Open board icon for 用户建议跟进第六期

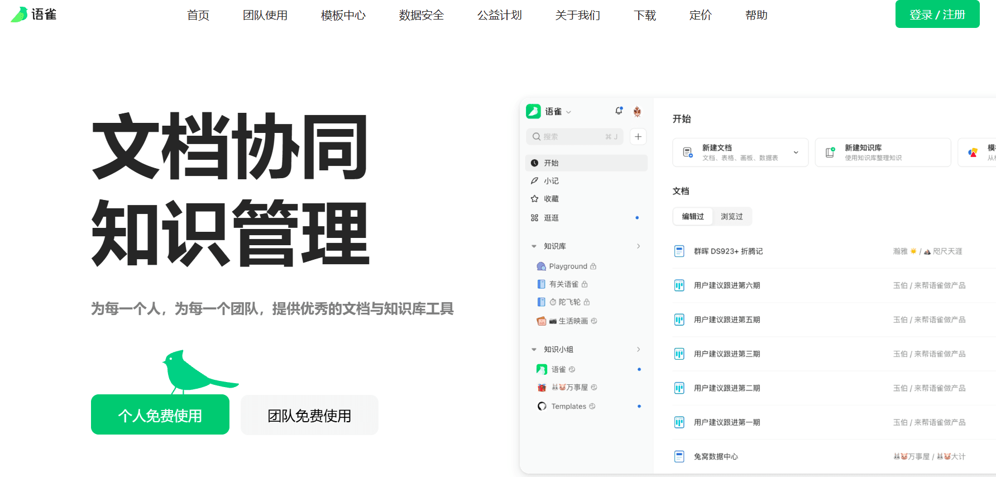tap(679, 285)
